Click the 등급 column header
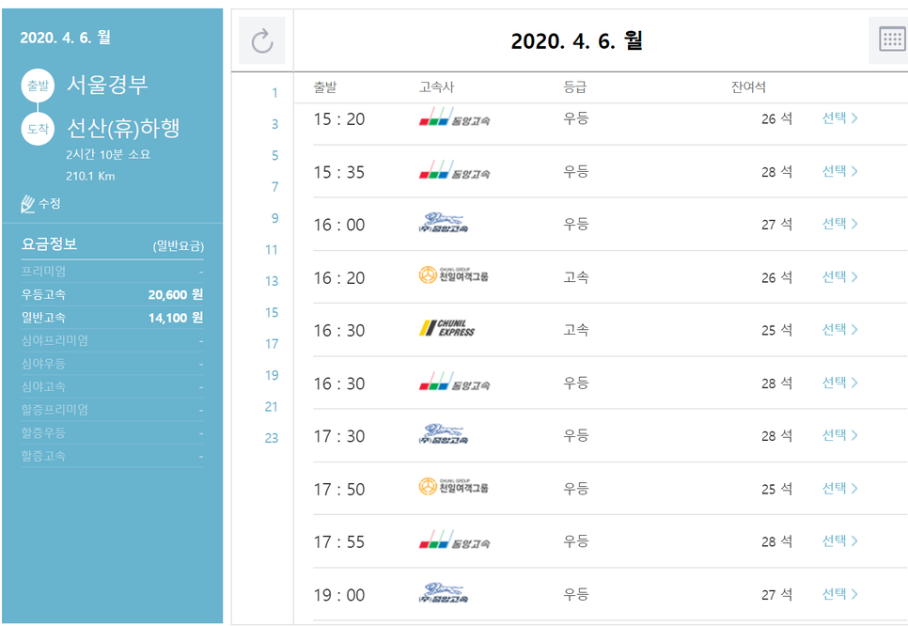Screen dimensions: 908x626 point(575,86)
